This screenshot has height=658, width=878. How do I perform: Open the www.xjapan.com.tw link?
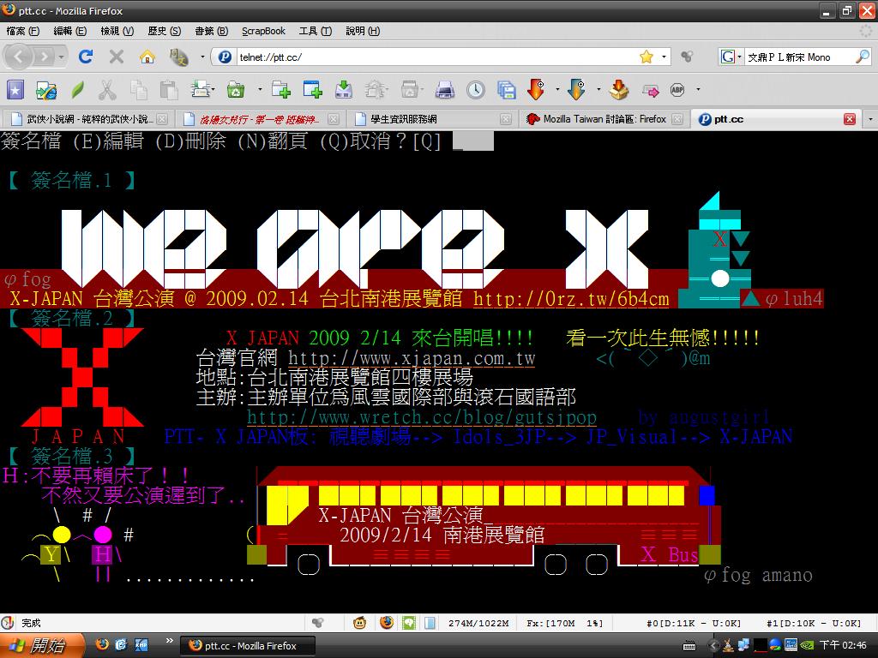coord(412,358)
